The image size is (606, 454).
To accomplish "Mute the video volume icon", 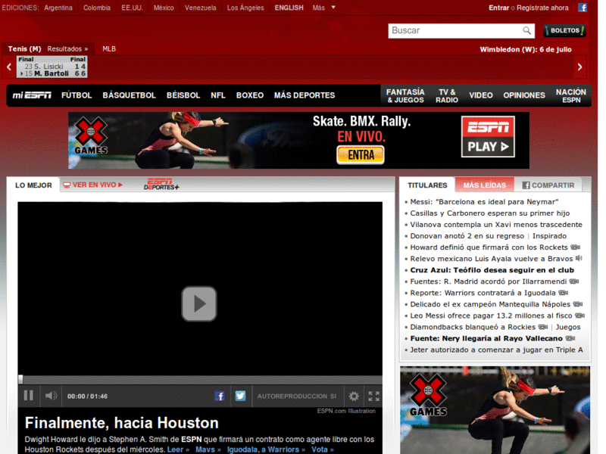I will pyautogui.click(x=51, y=396).
